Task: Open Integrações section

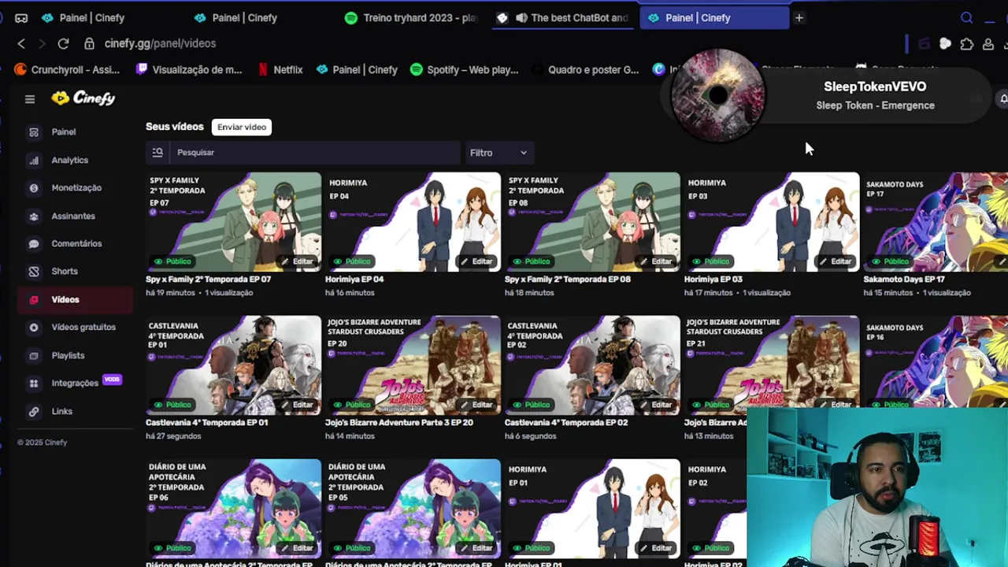Action: (75, 383)
